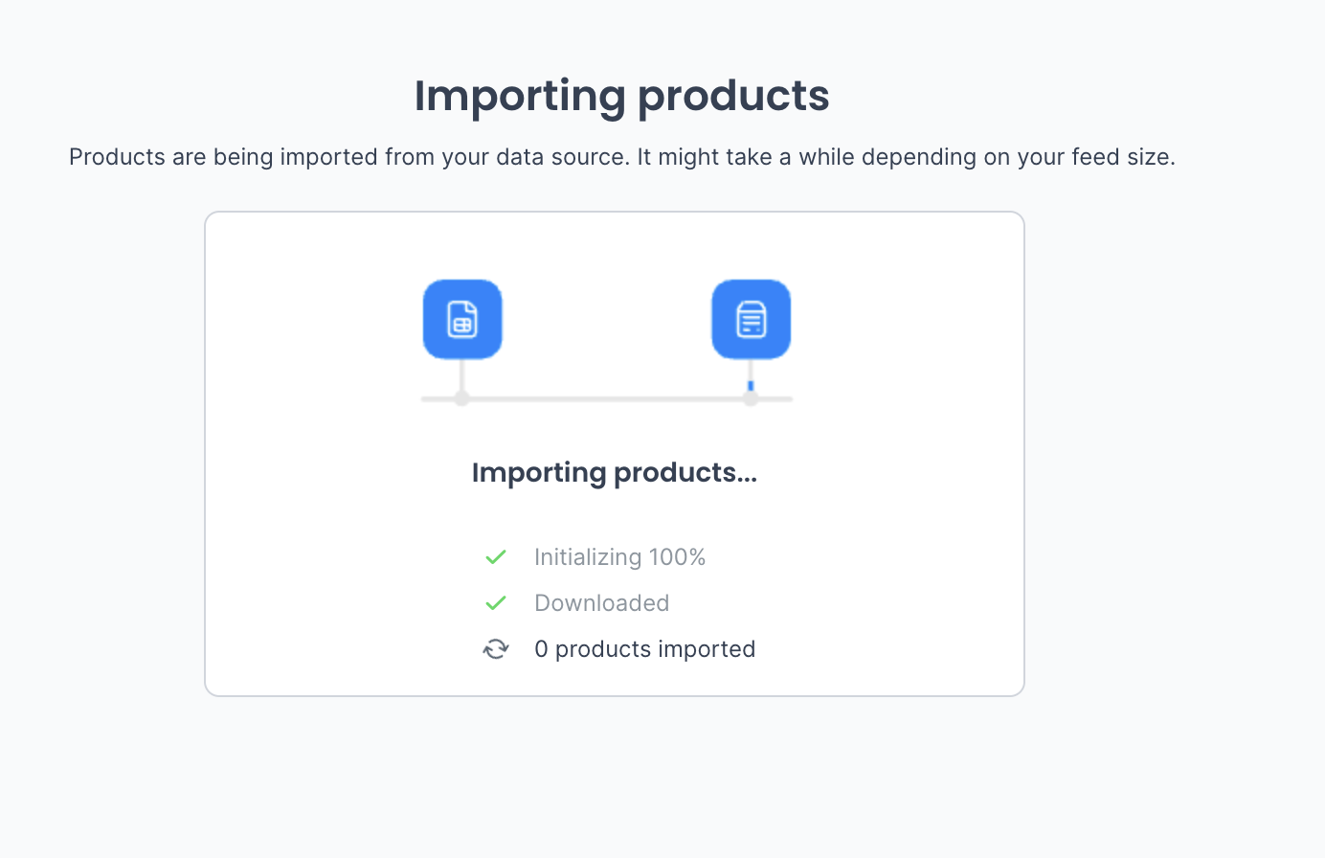Click the large "Importing products" page title

(x=621, y=96)
